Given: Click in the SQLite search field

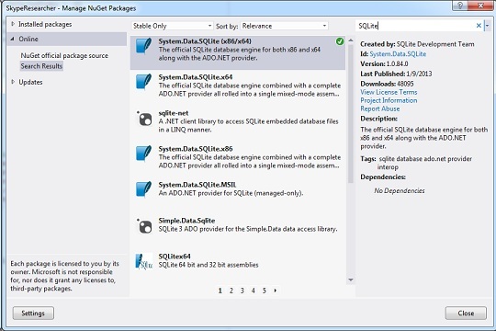Looking at the screenshot, I should [415, 26].
